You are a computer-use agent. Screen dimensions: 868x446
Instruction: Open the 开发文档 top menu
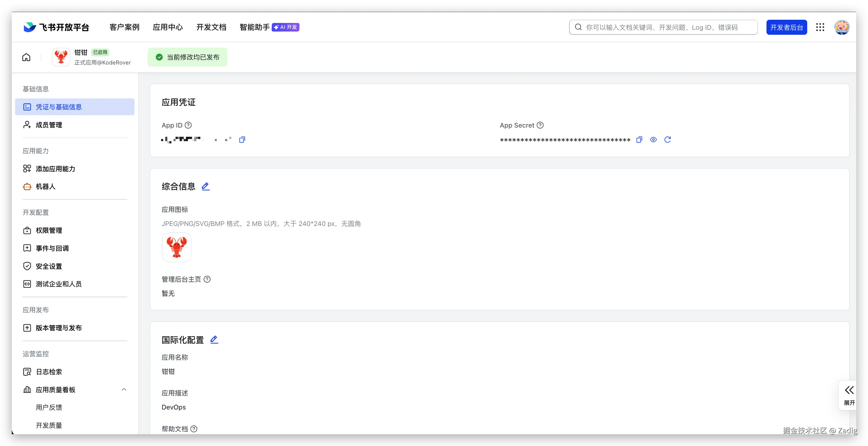211,27
